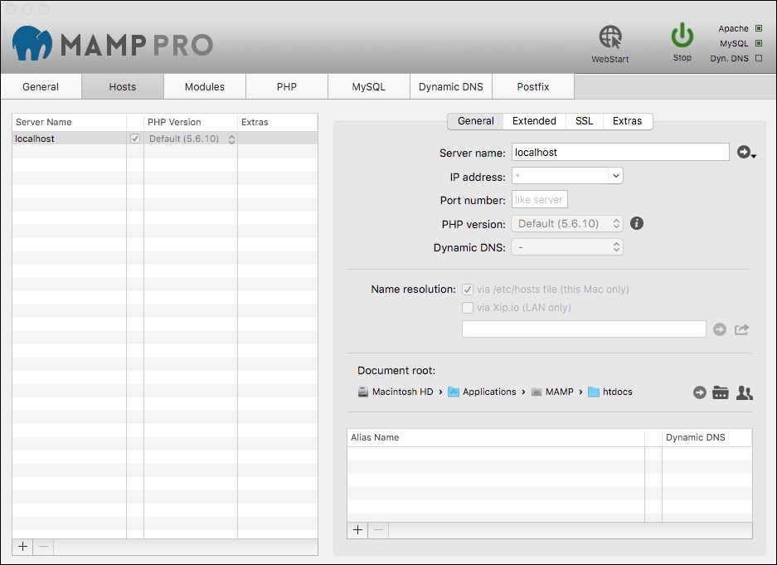Click Port number input field
777x565 pixels.
tap(540, 200)
